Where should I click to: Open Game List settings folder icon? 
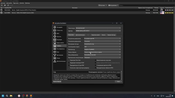[x=55, y=30]
